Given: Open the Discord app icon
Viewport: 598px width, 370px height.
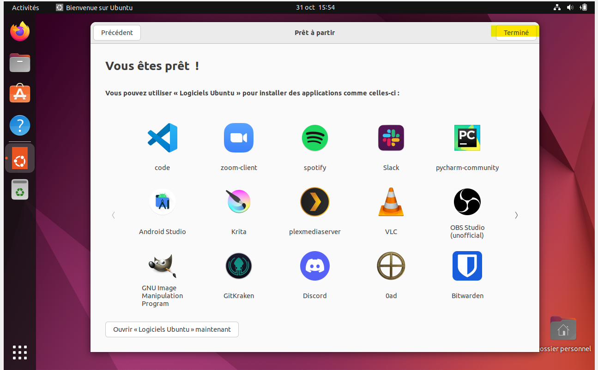Looking at the screenshot, I should point(315,266).
